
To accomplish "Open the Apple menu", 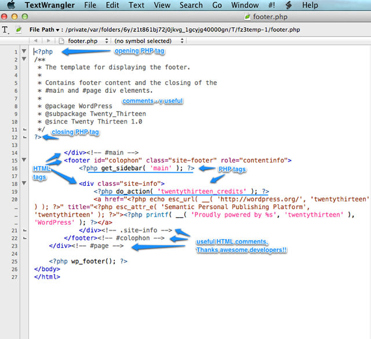I will [10, 5].
